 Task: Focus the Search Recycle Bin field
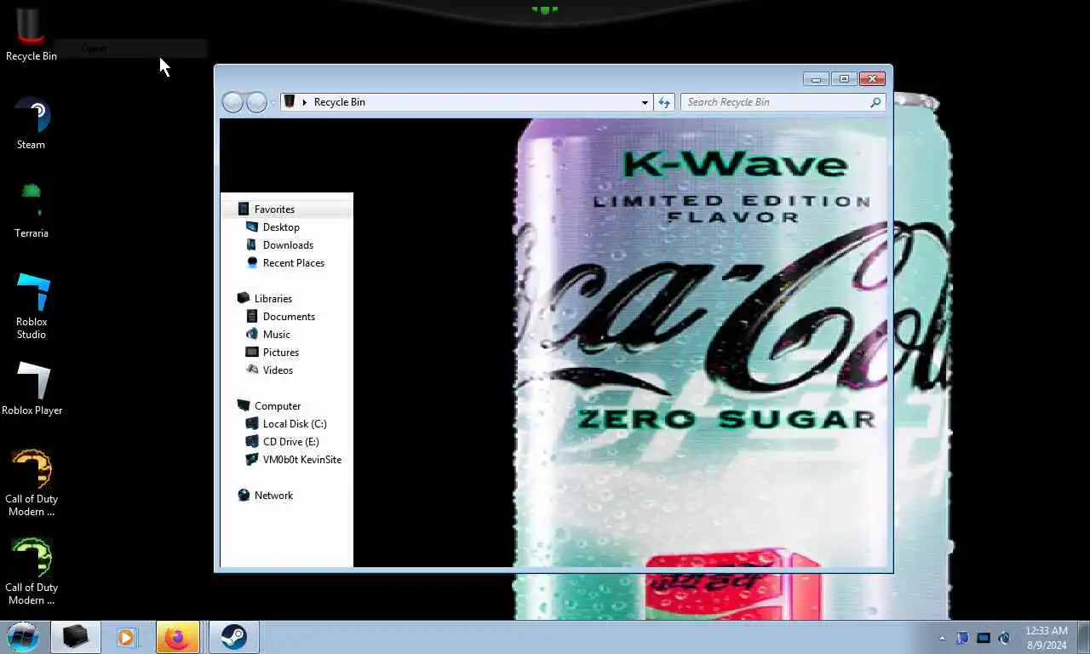[x=783, y=102]
